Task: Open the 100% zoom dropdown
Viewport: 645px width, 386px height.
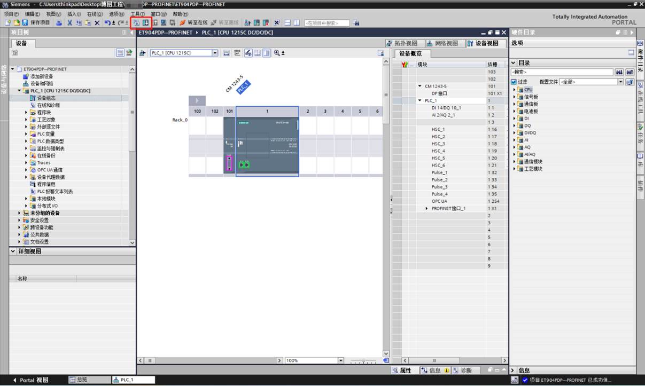Action: [341, 360]
